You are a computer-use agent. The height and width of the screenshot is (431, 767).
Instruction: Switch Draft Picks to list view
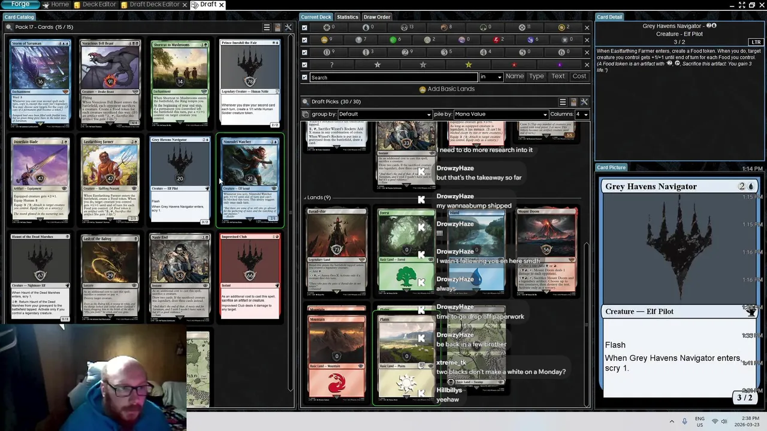click(x=563, y=102)
